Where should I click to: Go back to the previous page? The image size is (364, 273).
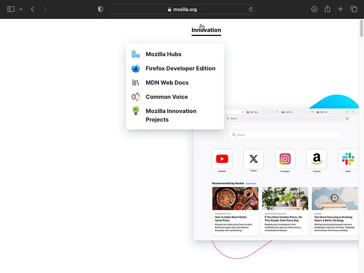tap(32, 9)
